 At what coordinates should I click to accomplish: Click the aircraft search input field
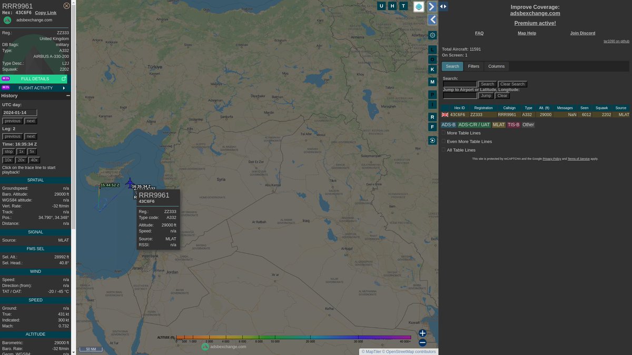pos(460,84)
